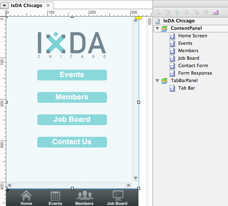Click the delete state icon with red X
Image resolution: width=228 pixels, height=206 pixels.
(196, 12)
